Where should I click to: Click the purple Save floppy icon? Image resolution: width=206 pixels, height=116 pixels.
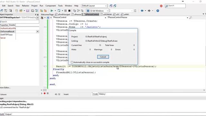tap(27, 11)
